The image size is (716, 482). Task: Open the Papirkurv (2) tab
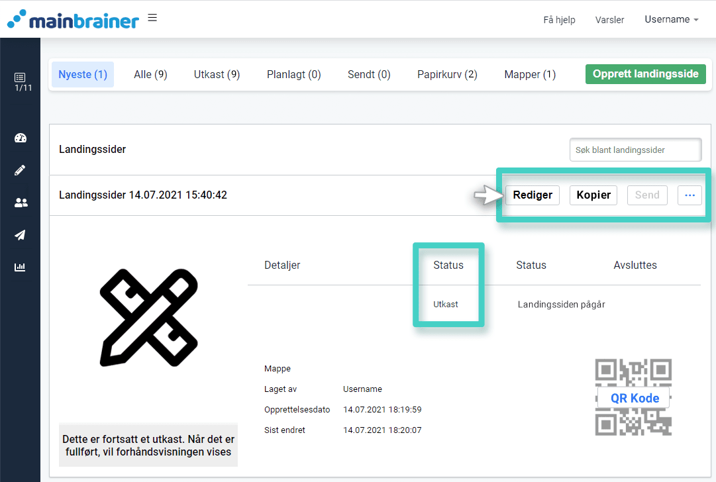(x=447, y=75)
